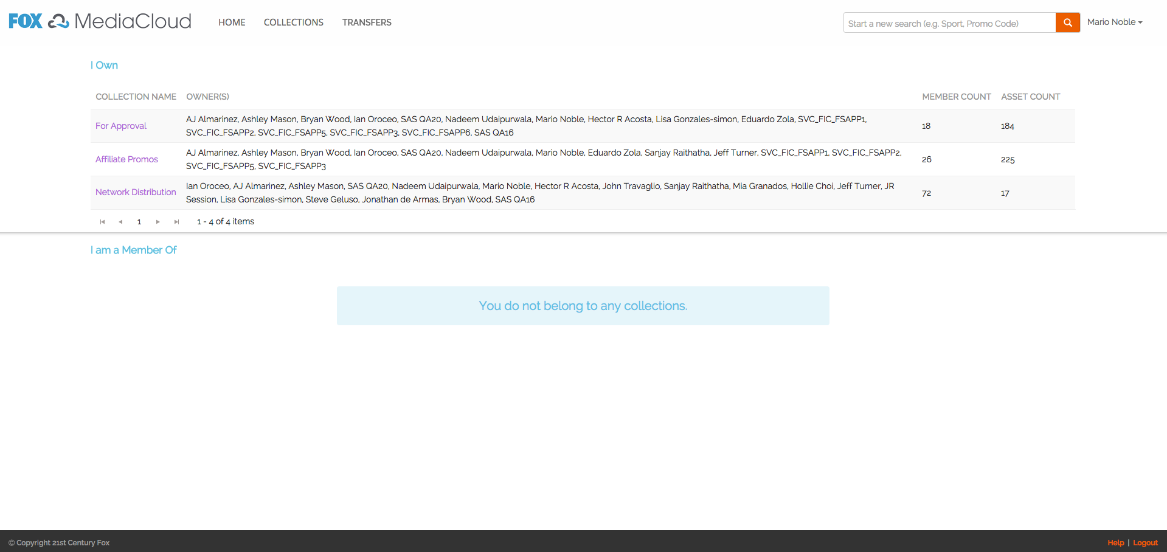Go to first page of collections
1167x552 pixels.
102,222
